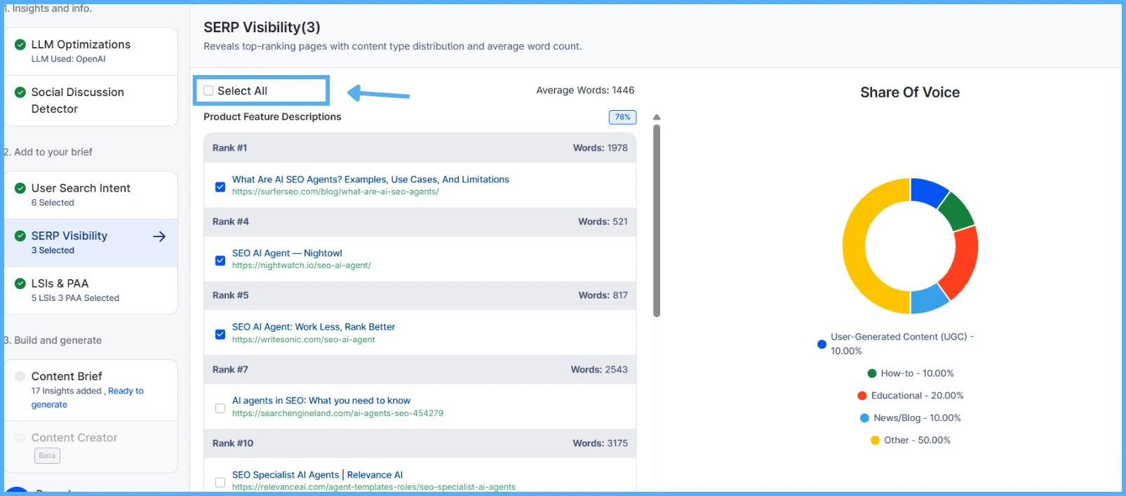Open the Relevance AI SEO Specialist link
This screenshot has height=496, width=1126.
317,475
